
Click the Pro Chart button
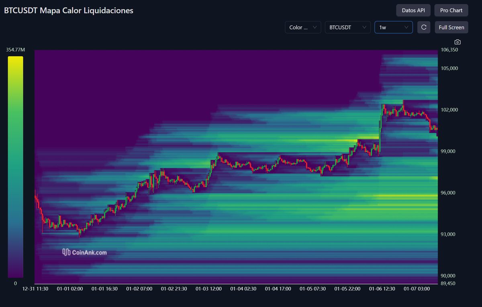point(451,10)
